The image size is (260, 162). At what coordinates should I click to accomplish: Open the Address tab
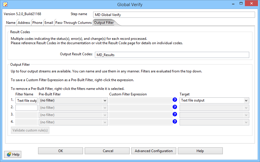point(24,23)
